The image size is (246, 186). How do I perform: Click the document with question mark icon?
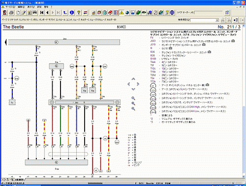click(166, 13)
